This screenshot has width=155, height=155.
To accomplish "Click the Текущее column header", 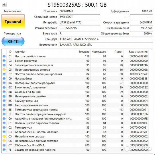I will pyautogui.click(x=84, y=52).
